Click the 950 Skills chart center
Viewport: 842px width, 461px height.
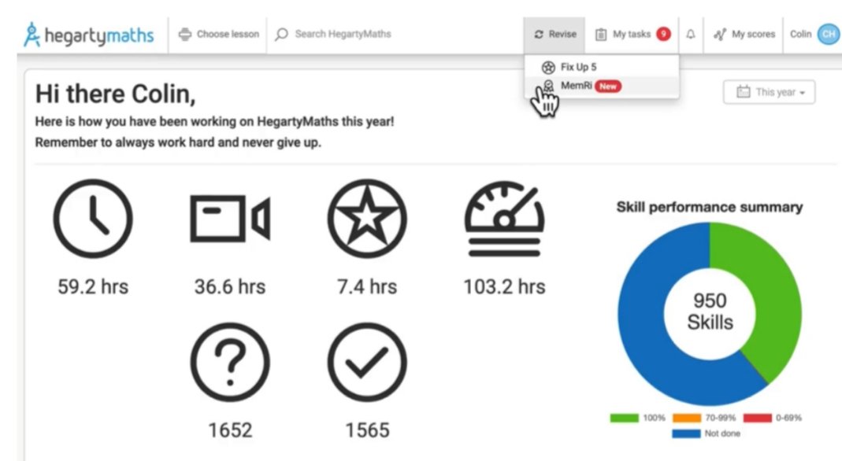click(710, 312)
